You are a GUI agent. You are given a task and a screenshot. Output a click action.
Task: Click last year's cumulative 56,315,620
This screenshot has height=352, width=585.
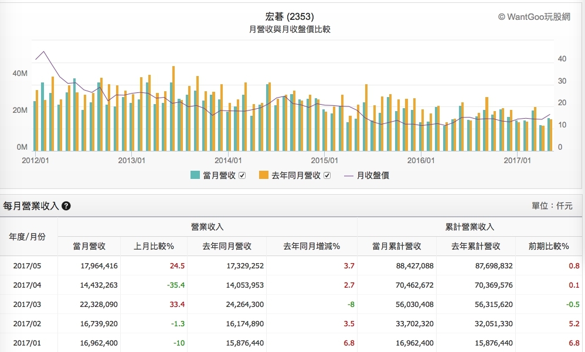click(x=494, y=305)
